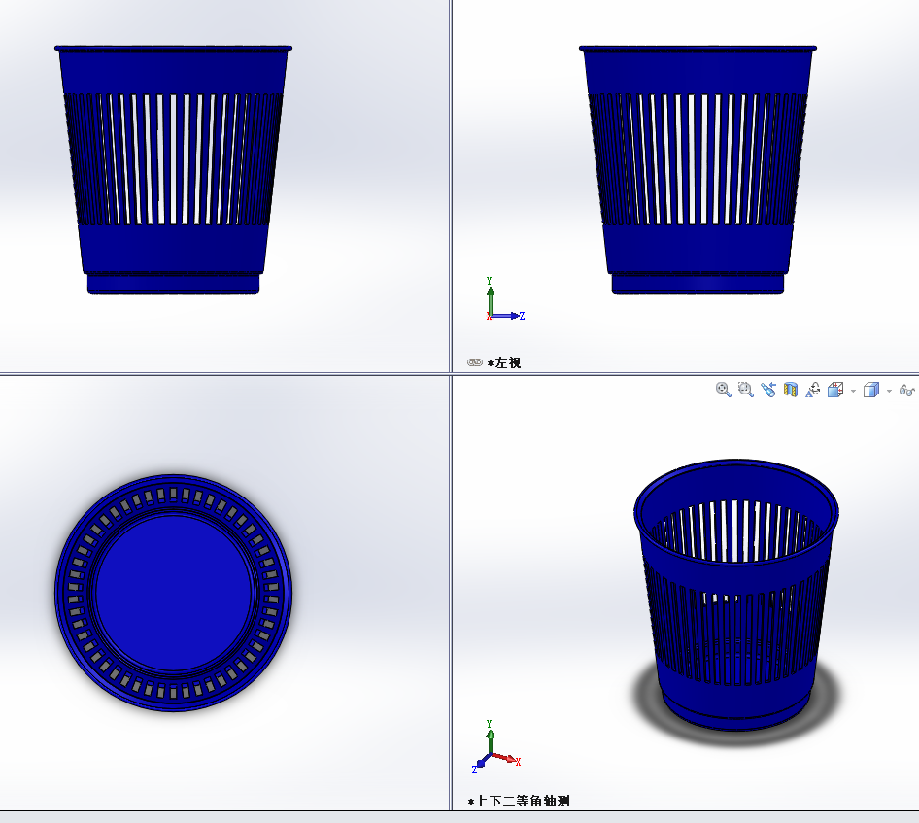Select the trash bin in the left-view viewport

pyautogui.click(x=698, y=170)
